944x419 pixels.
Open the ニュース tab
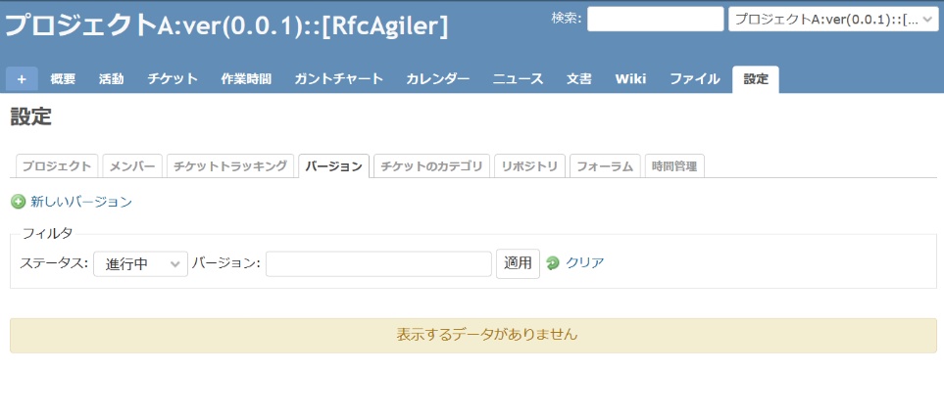[x=519, y=79]
